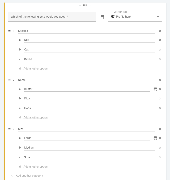This screenshot has height=180, width=170.
Task: Add another option under Size
Action: click(x=36, y=167)
